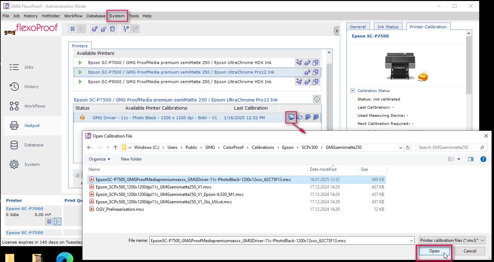
Task: Toggle the preview pane icon in the dialog
Action: [x=471, y=159]
